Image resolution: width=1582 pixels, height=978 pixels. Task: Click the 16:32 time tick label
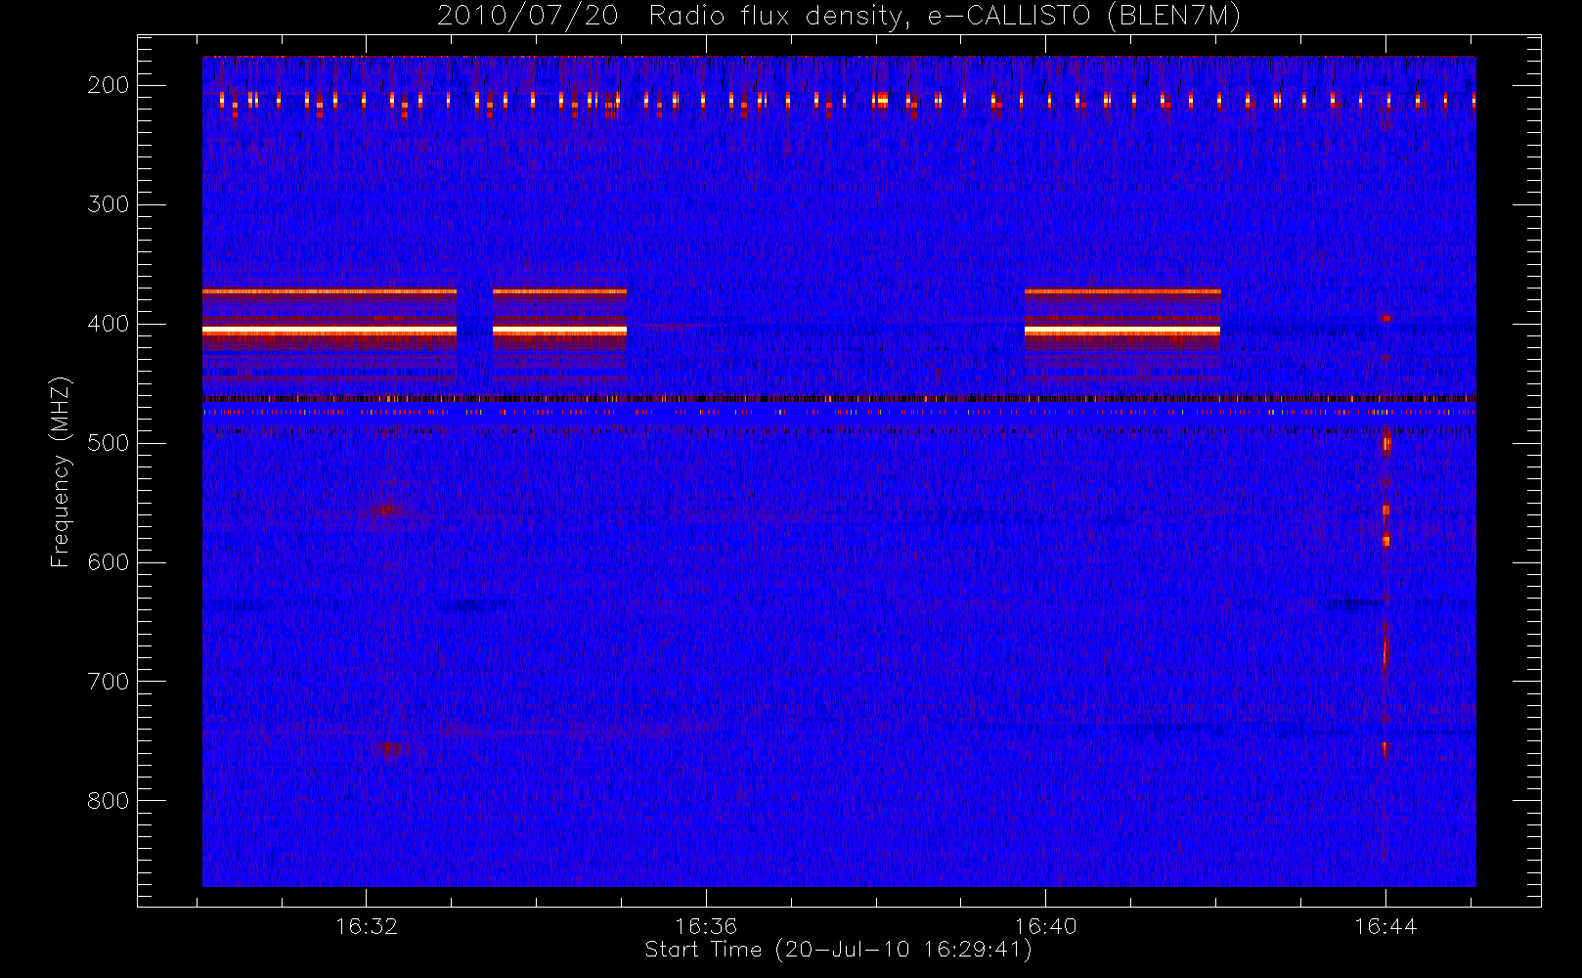(x=367, y=926)
